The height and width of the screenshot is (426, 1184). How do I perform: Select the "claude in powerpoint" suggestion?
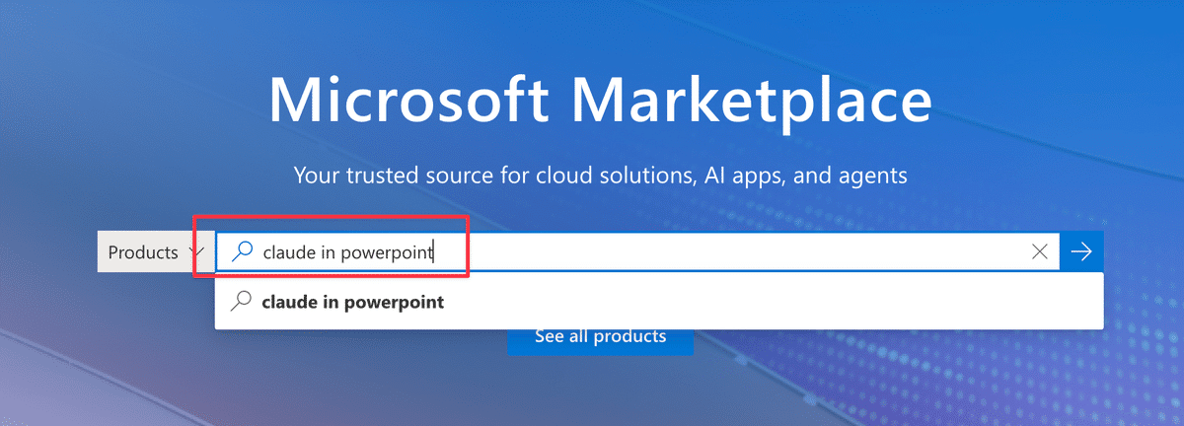pos(353,303)
